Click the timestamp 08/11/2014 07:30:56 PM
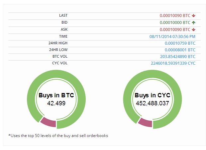This screenshot has width=206, height=150. coord(172,37)
